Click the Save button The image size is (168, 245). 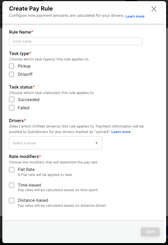(x=150, y=232)
